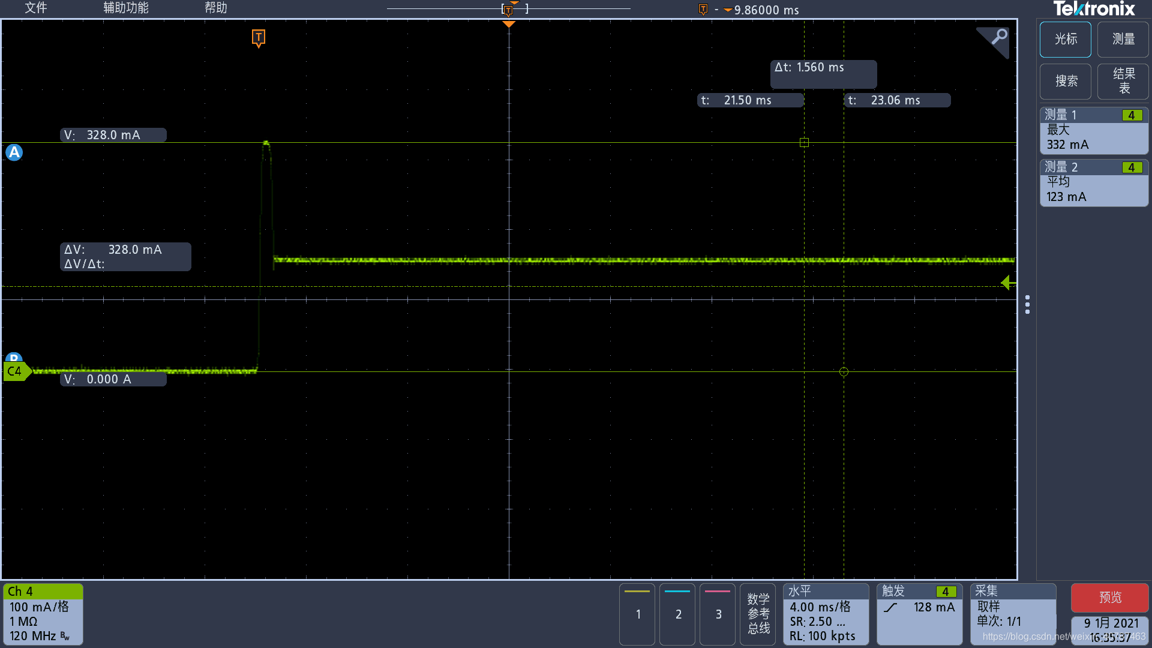1152x648 pixels.
Task: Open the 文件 menu
Action: [36, 8]
